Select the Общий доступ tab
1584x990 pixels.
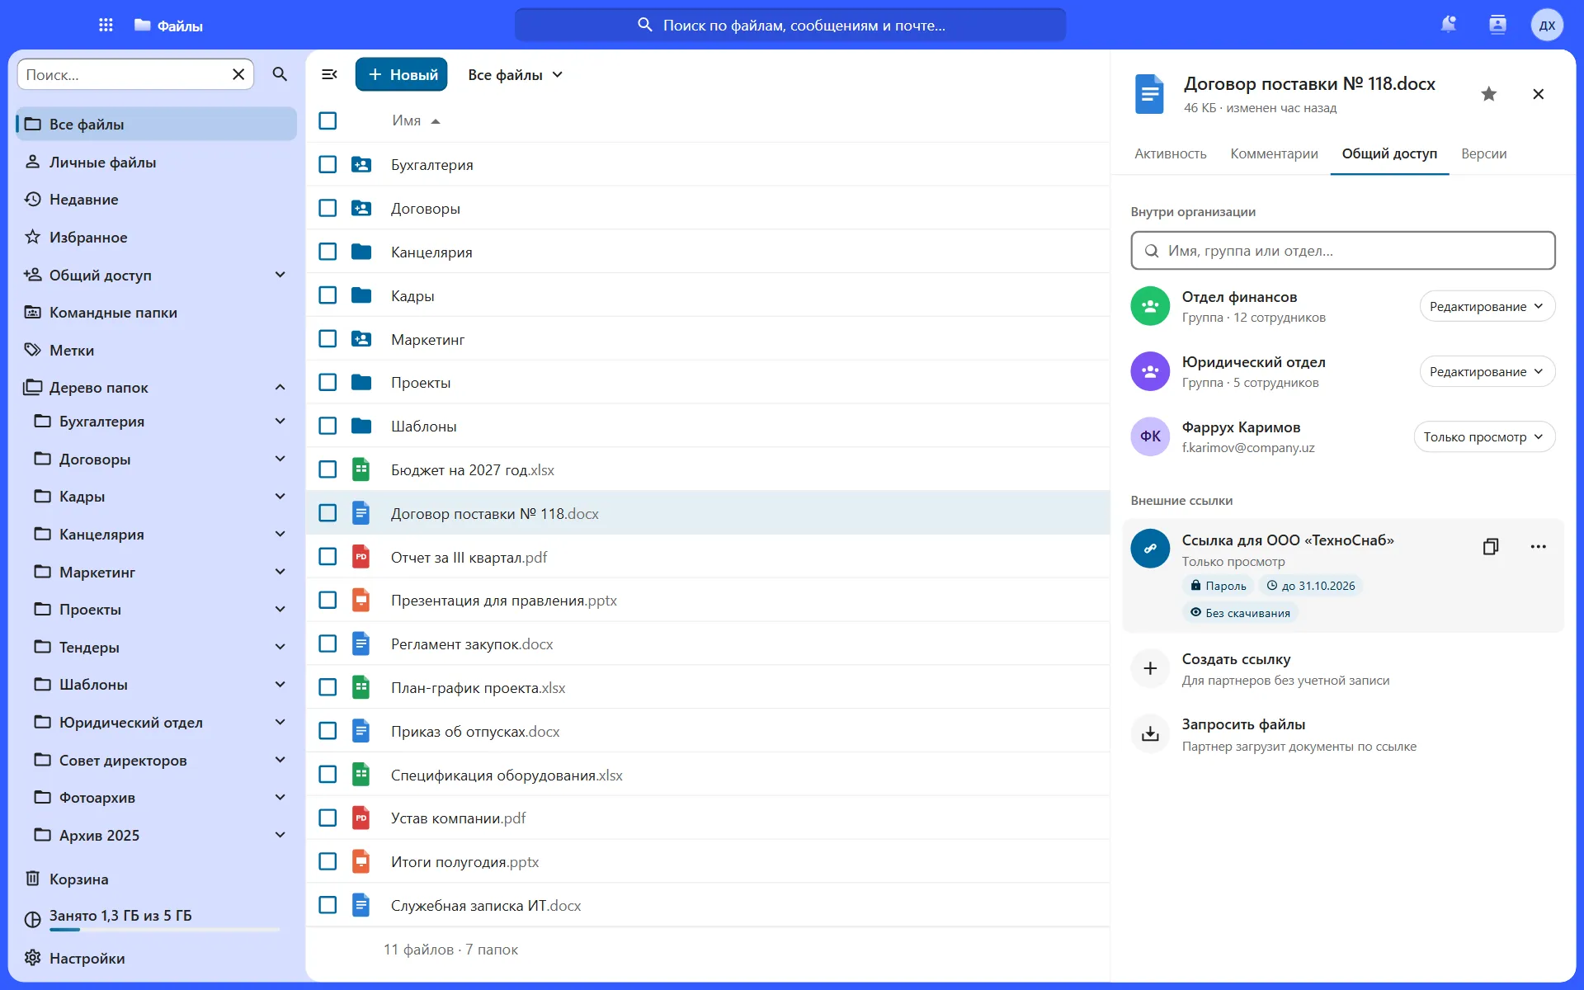[1389, 153]
